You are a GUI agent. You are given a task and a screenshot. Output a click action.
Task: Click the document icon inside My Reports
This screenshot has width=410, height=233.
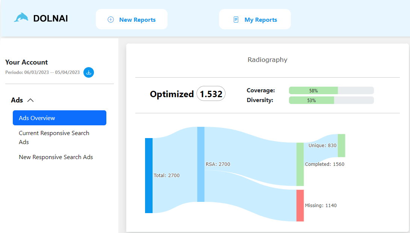[236, 19]
